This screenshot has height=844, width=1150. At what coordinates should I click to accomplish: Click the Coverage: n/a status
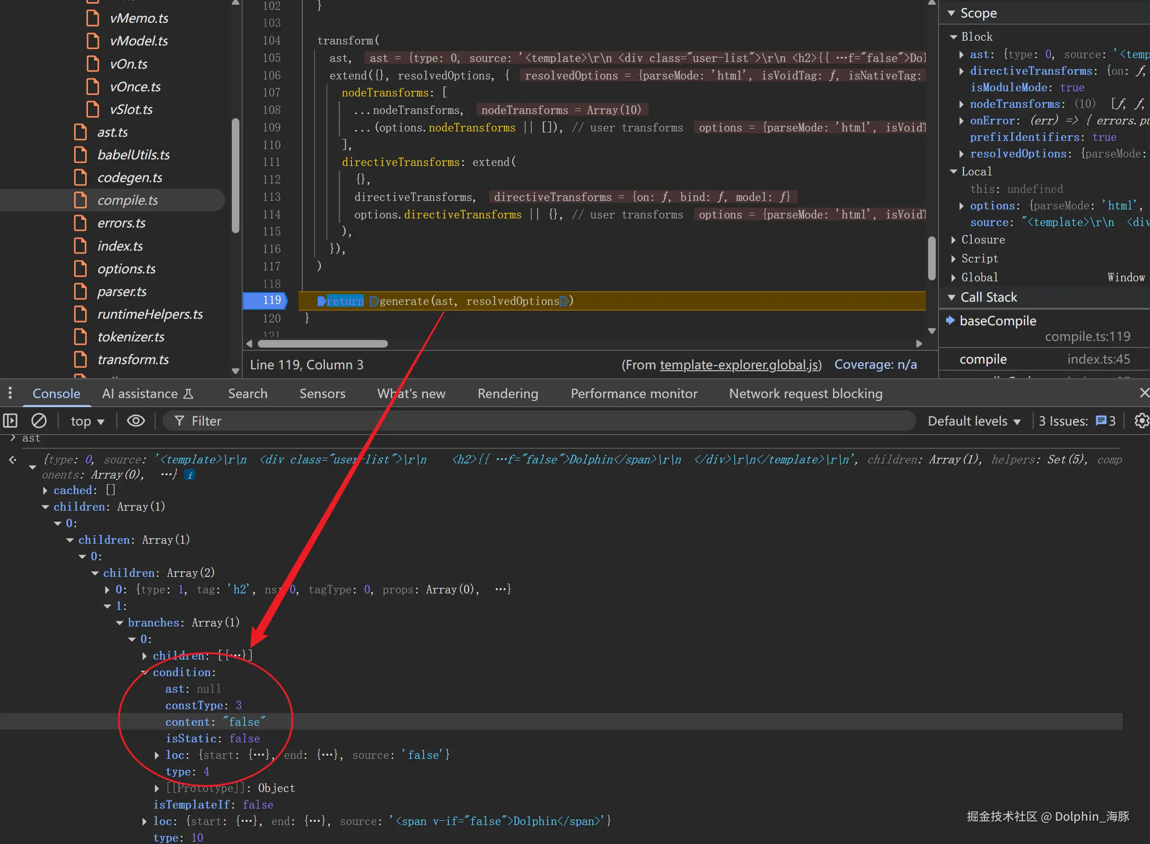(x=876, y=365)
